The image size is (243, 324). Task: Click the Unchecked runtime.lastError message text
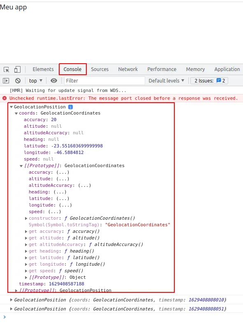123,99
